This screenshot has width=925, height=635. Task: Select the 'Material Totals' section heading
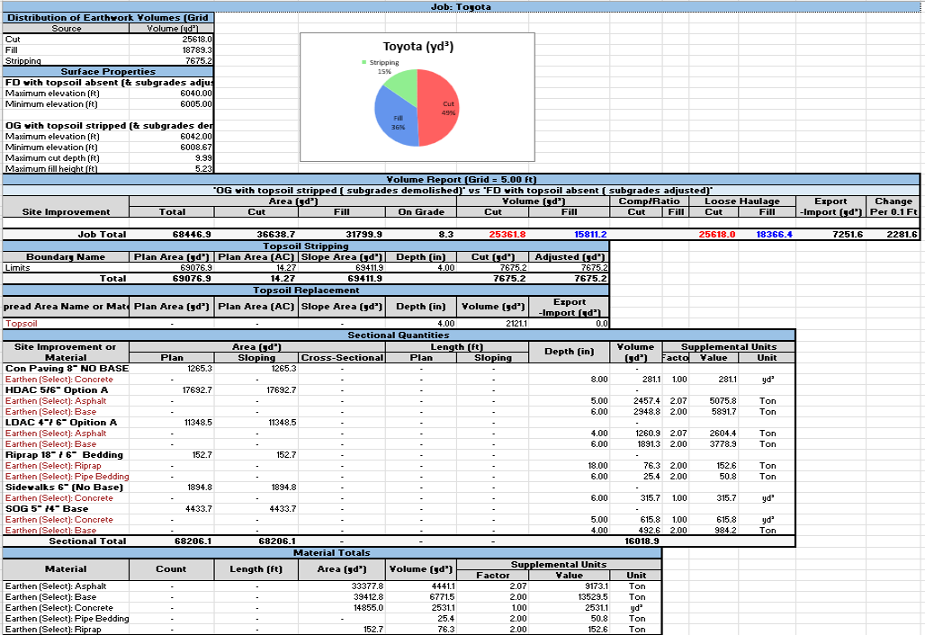pos(332,553)
